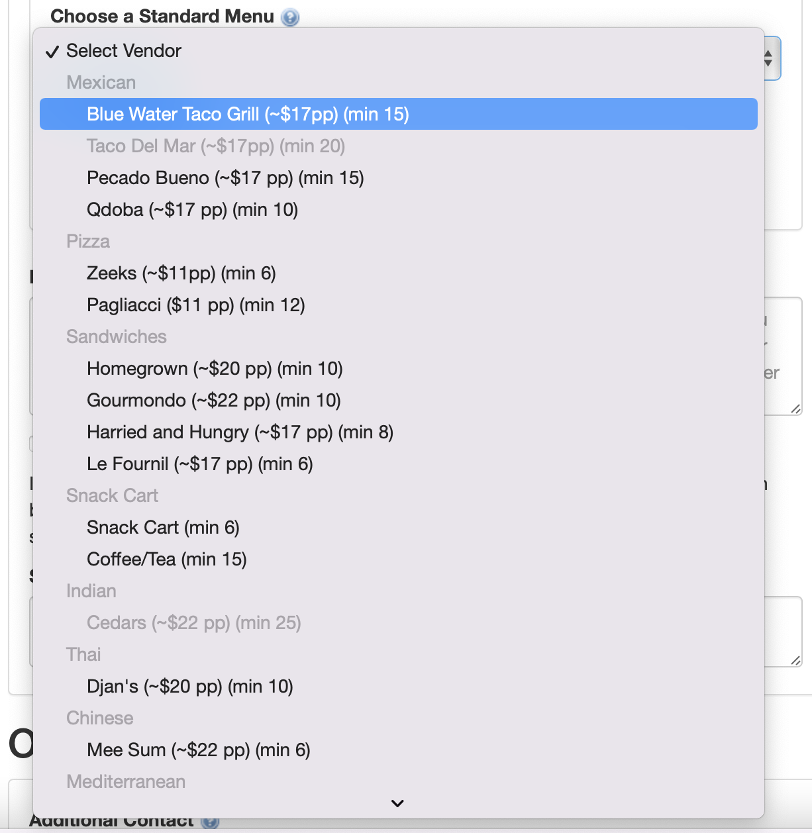The image size is (812, 833).
Task: Click the checkmark beside Select Vendor
Action: (52, 50)
